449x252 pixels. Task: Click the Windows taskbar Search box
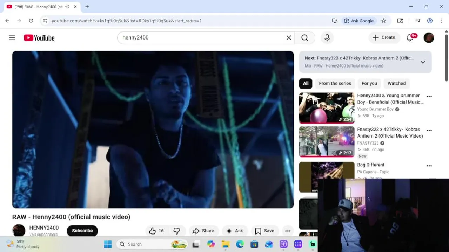(152, 244)
